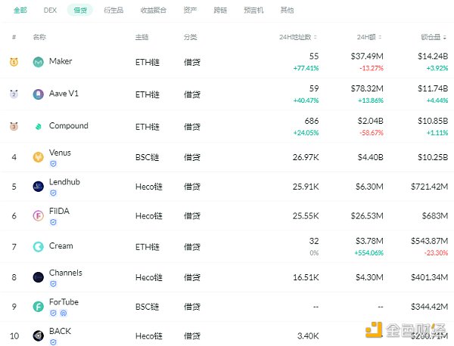This screenshot has width=454, height=346.
Task: Click the Maker protocol logo icon
Action: pos(38,62)
